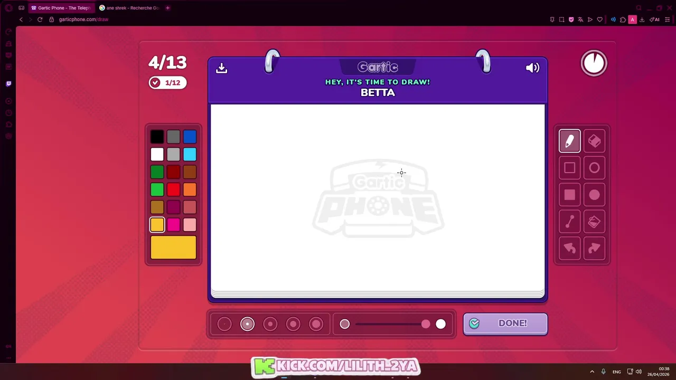The width and height of the screenshot is (676, 380).
Task: Open the pink A profile icon
Action: pyautogui.click(x=632, y=20)
